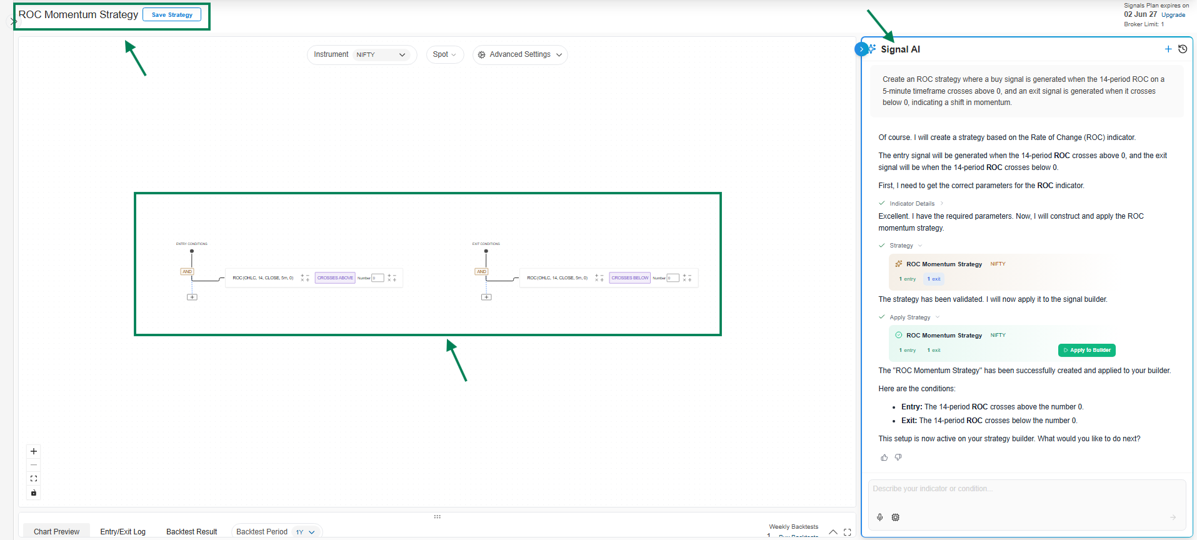Open Signal AI chat history

(x=1183, y=49)
